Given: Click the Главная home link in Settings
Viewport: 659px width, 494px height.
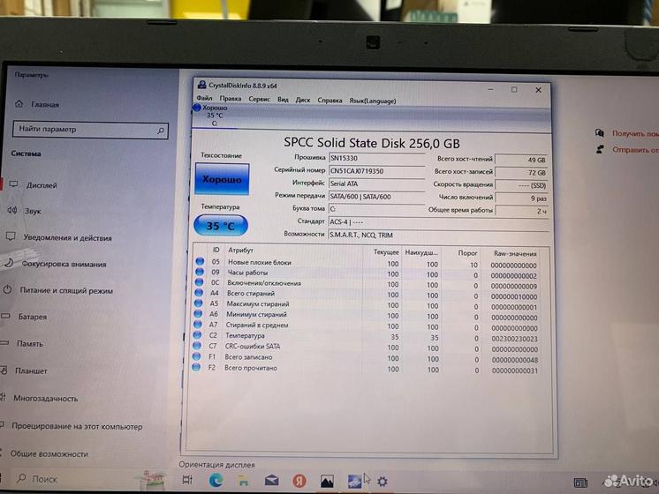Looking at the screenshot, I should click(37, 104).
